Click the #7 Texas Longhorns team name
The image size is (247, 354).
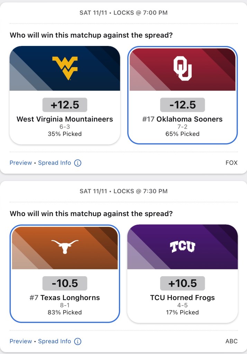[65, 298]
